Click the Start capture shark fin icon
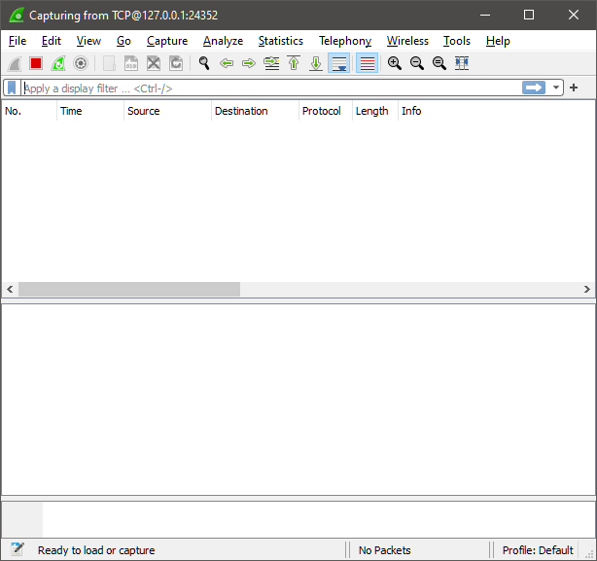 [x=15, y=63]
